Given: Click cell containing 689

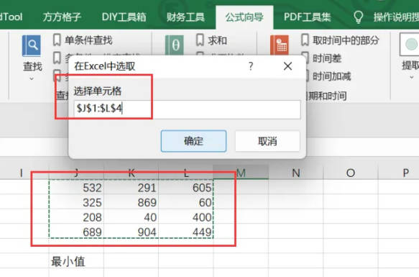Looking at the screenshot, I should click(76, 232).
